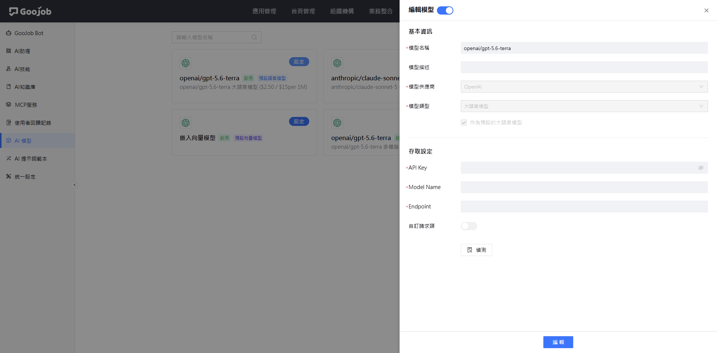
Task: Toggle 作為預設的大語言模型 checkbox
Action: pos(464,123)
